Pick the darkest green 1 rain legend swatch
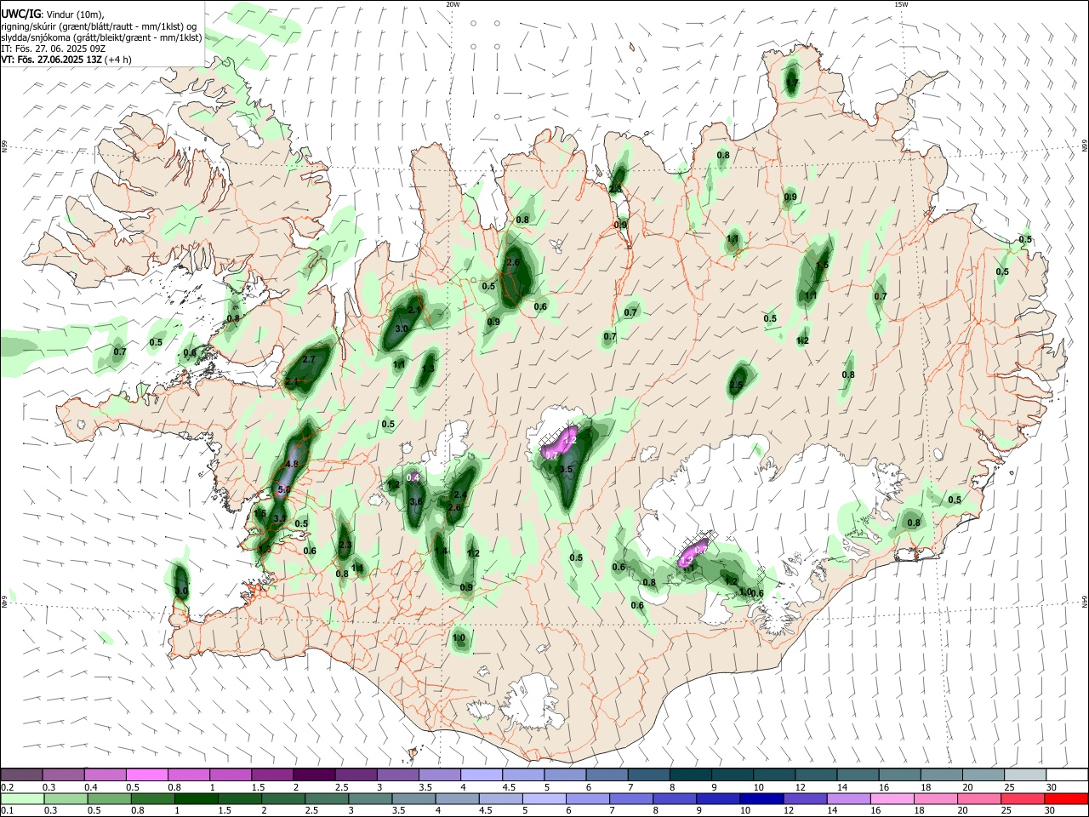This screenshot has width=1089, height=817. (196, 798)
